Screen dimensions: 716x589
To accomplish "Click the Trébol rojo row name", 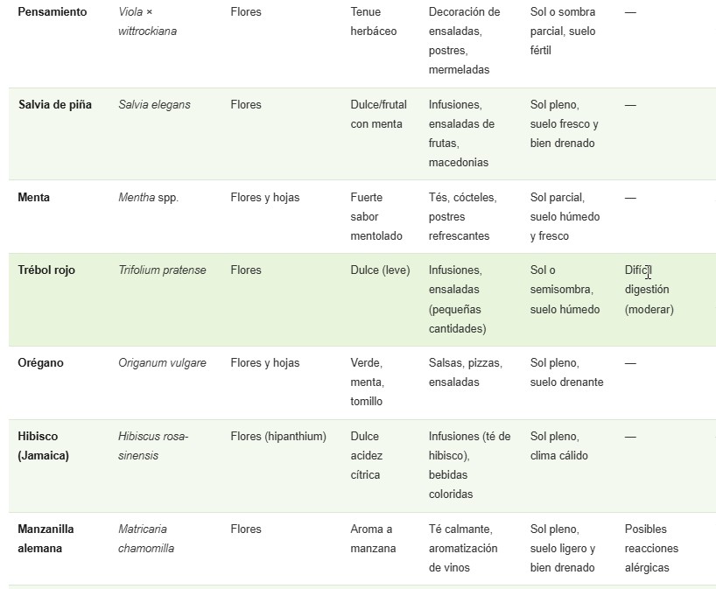I will point(46,270).
